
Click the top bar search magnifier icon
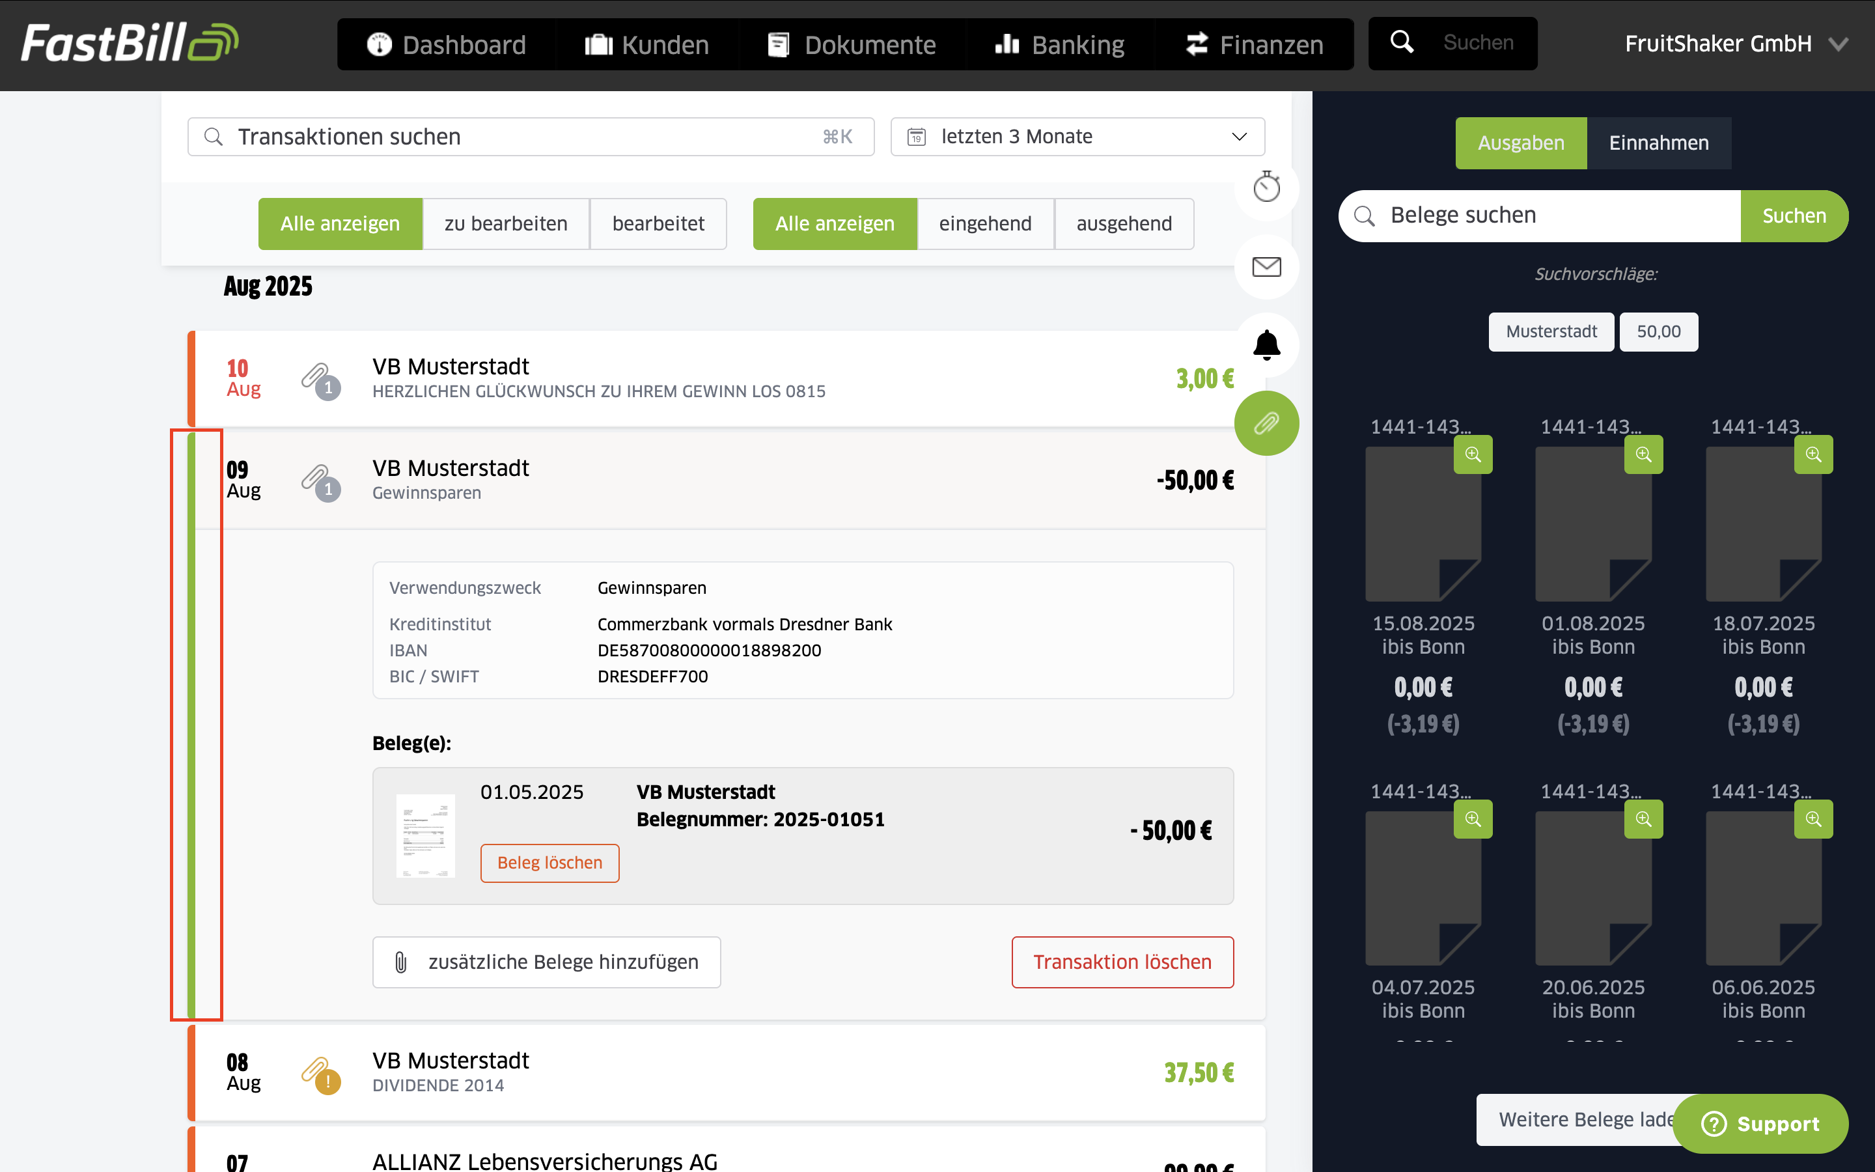(x=1402, y=42)
